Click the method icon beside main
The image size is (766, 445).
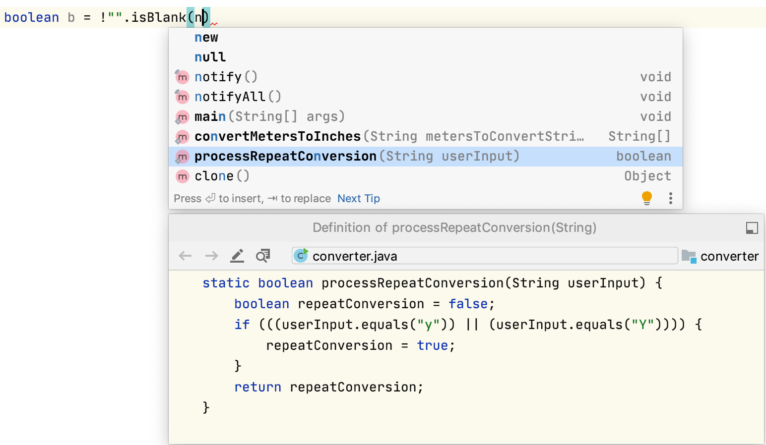(182, 117)
